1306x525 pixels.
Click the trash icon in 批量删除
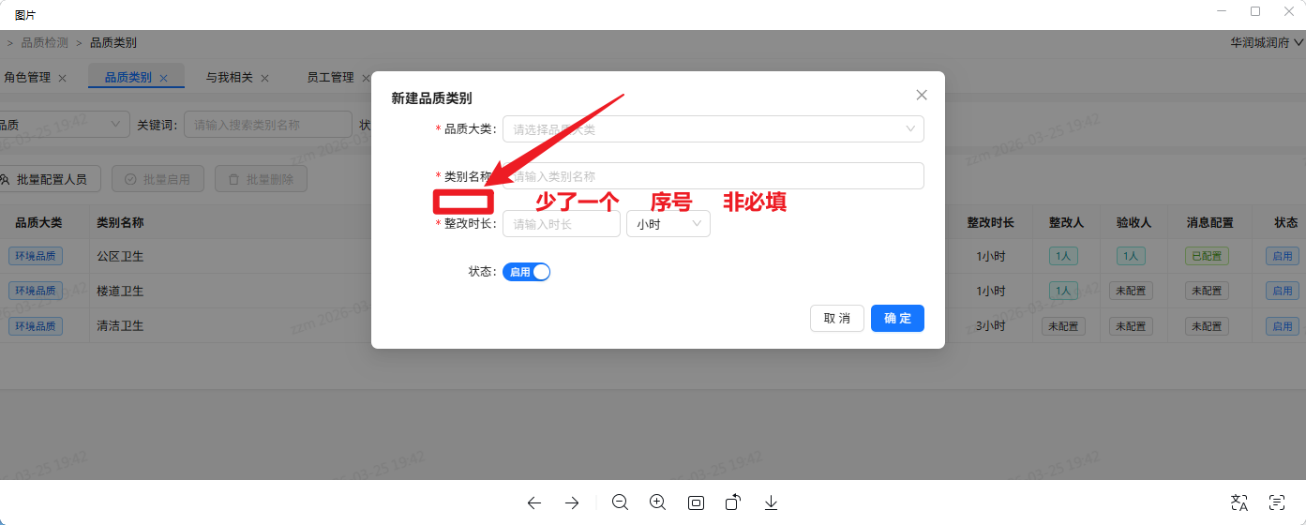(x=233, y=179)
